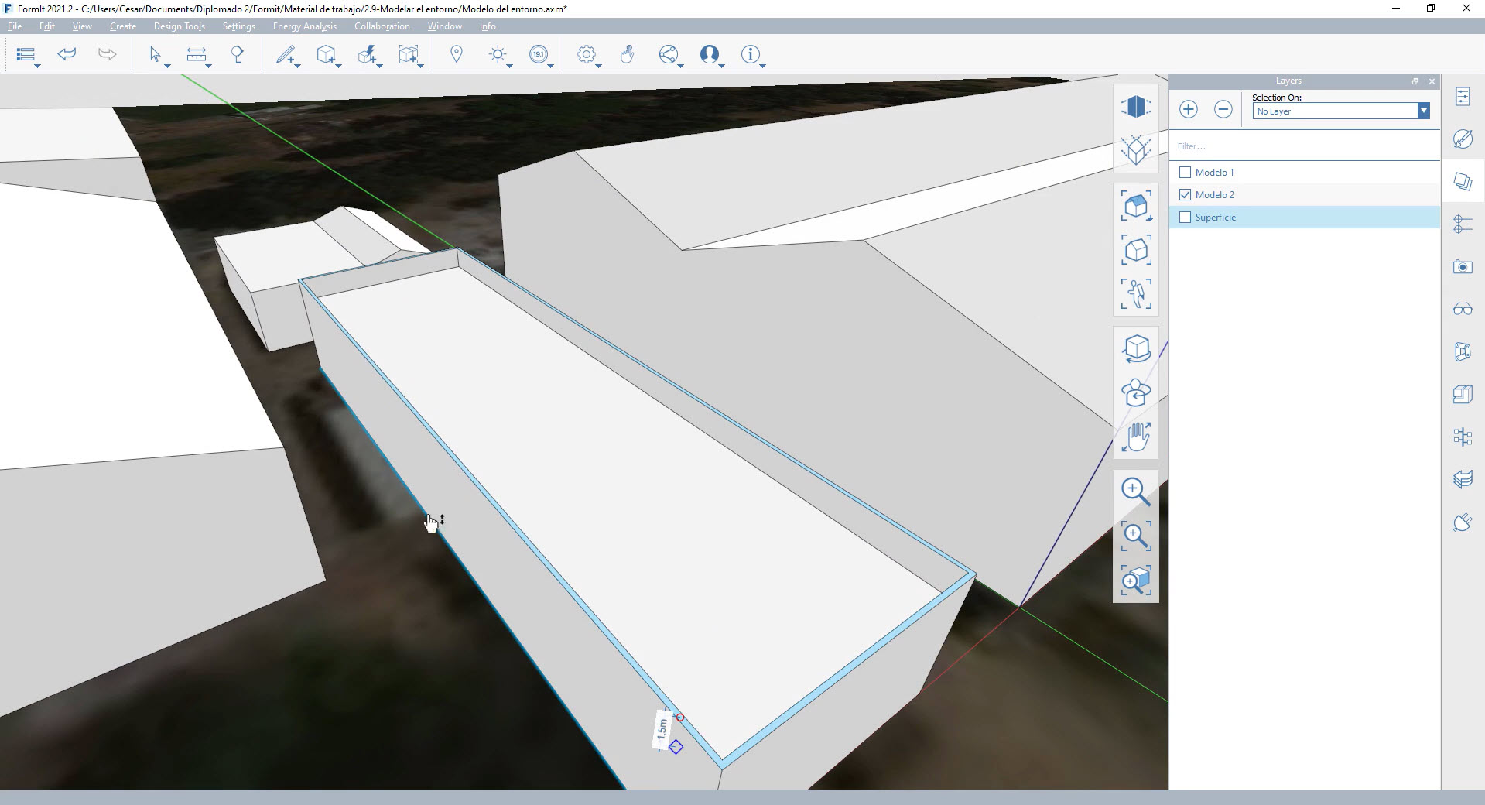Screen dimensions: 1485x805
Task: Delete layer using the minus button
Action: click(1223, 109)
